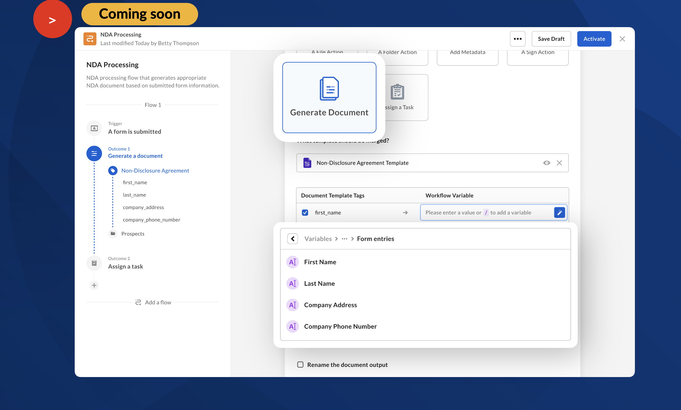Click the Generate Document card icon

(329, 89)
